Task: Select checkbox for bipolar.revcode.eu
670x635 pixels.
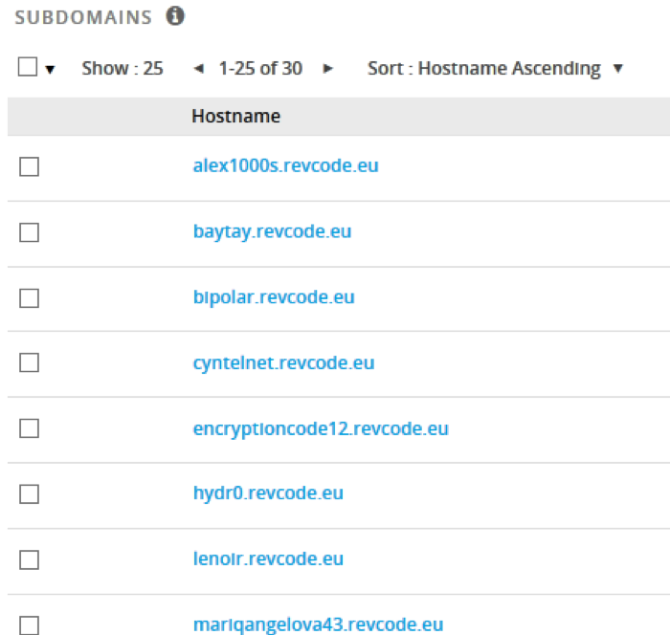Action: (x=29, y=298)
